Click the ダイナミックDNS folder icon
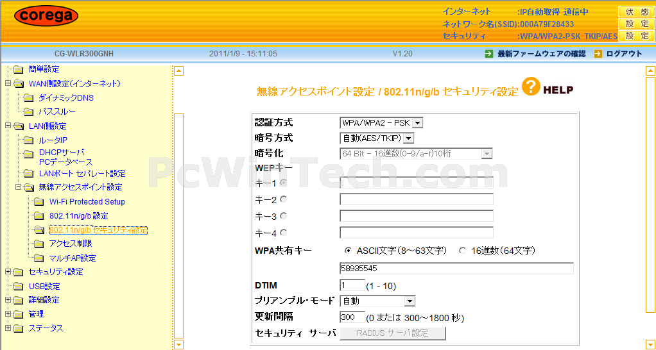Screen dimensions: 656x350 pos(28,97)
